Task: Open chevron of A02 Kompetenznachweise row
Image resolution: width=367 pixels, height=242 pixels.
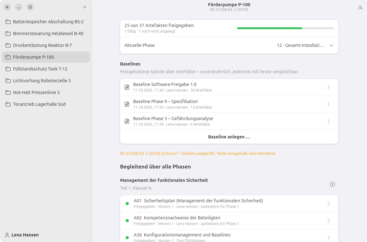Action: click(x=329, y=221)
